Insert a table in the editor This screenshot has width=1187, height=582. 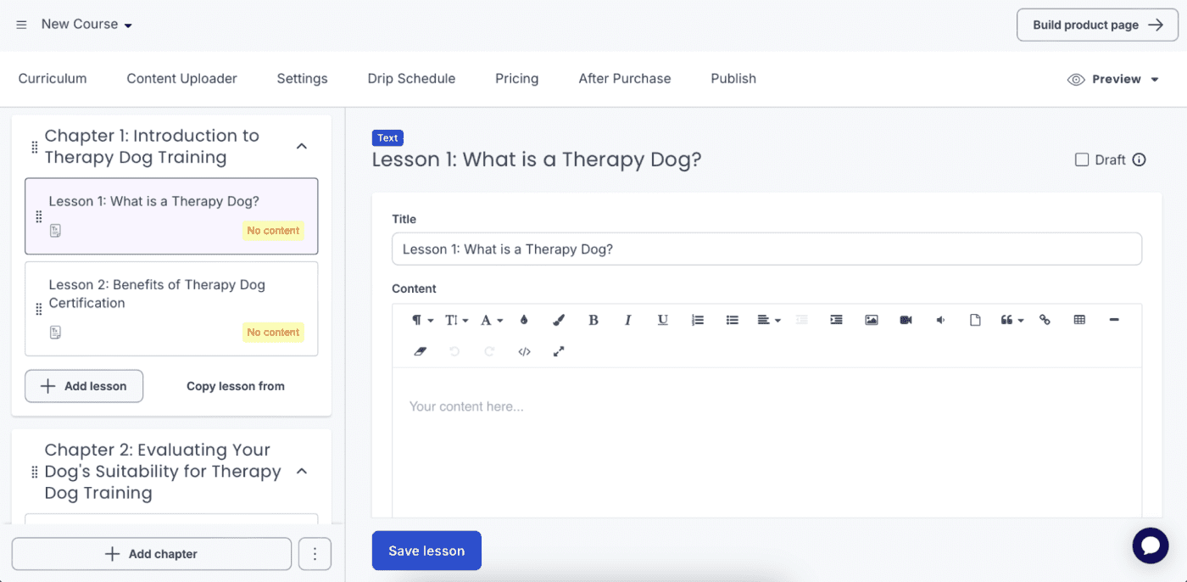point(1079,320)
